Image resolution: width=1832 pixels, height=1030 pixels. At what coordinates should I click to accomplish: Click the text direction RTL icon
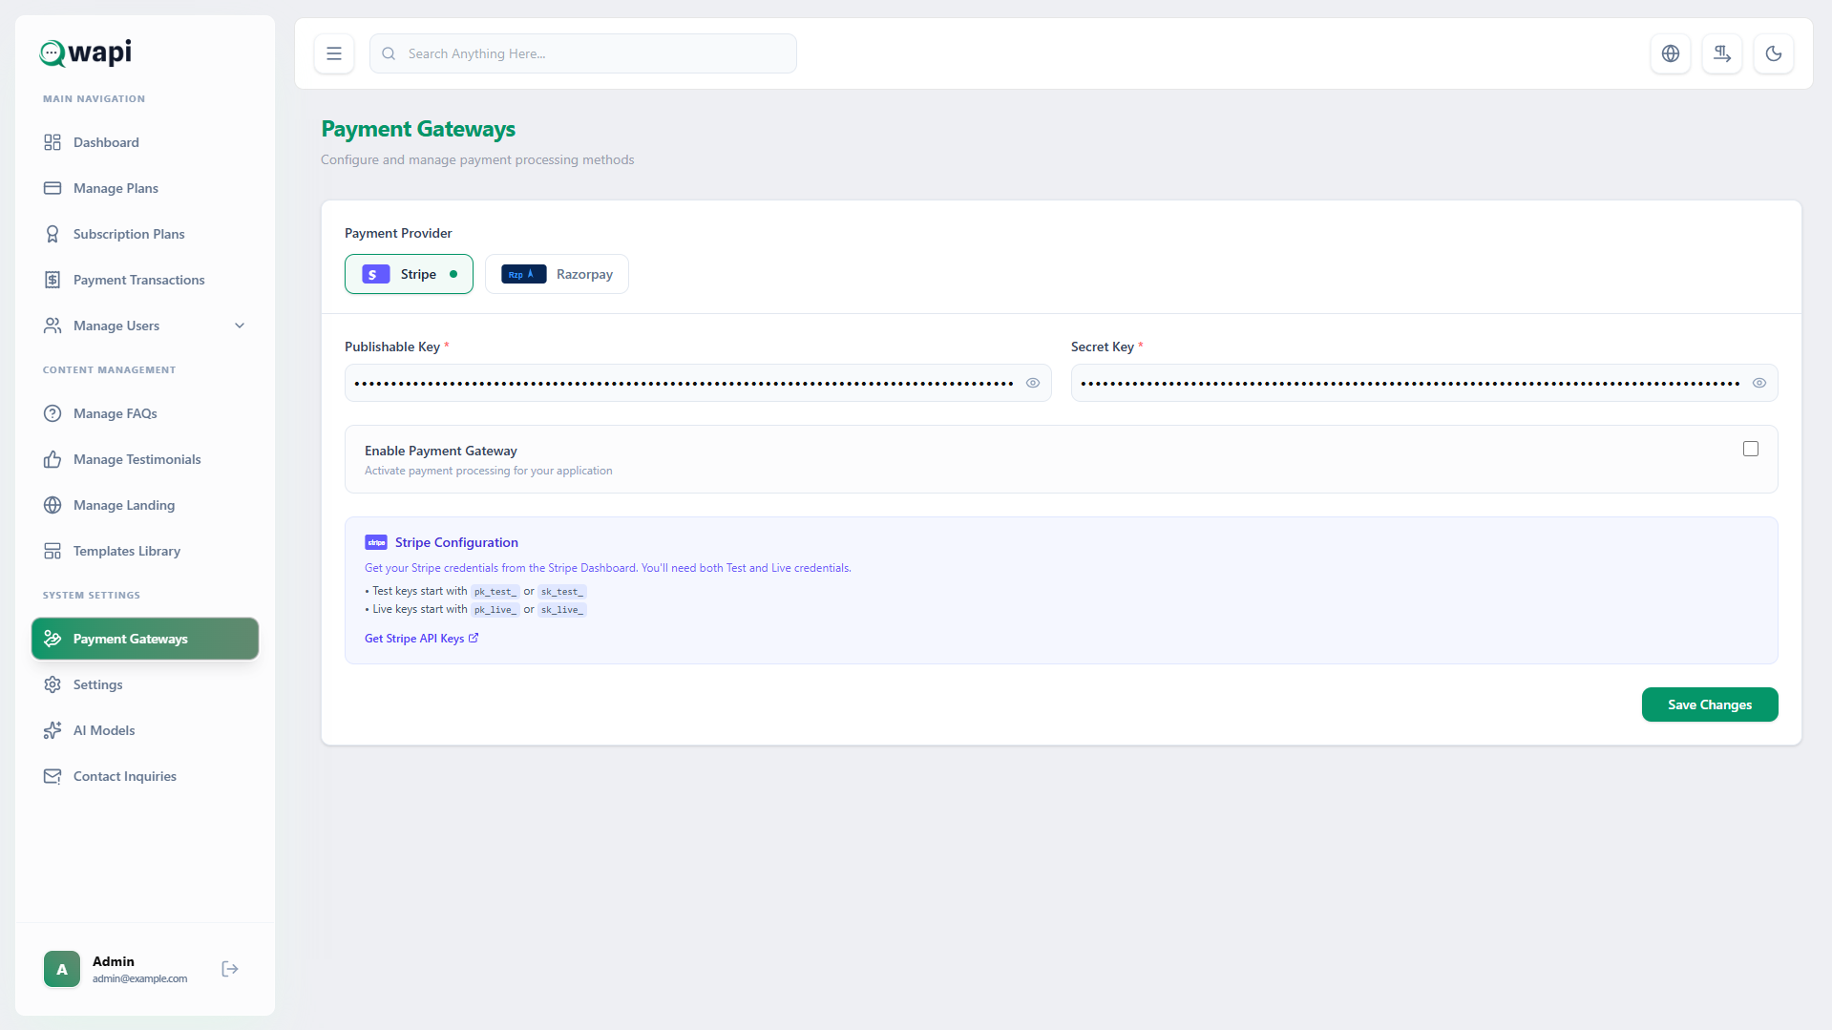(1721, 53)
